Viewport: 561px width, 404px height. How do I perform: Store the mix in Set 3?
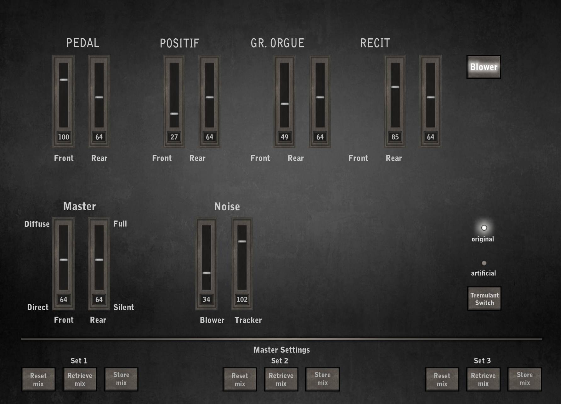(524, 379)
